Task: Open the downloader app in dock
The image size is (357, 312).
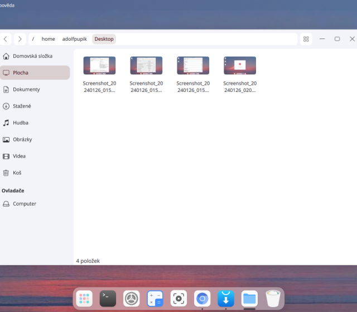Action: [225, 299]
